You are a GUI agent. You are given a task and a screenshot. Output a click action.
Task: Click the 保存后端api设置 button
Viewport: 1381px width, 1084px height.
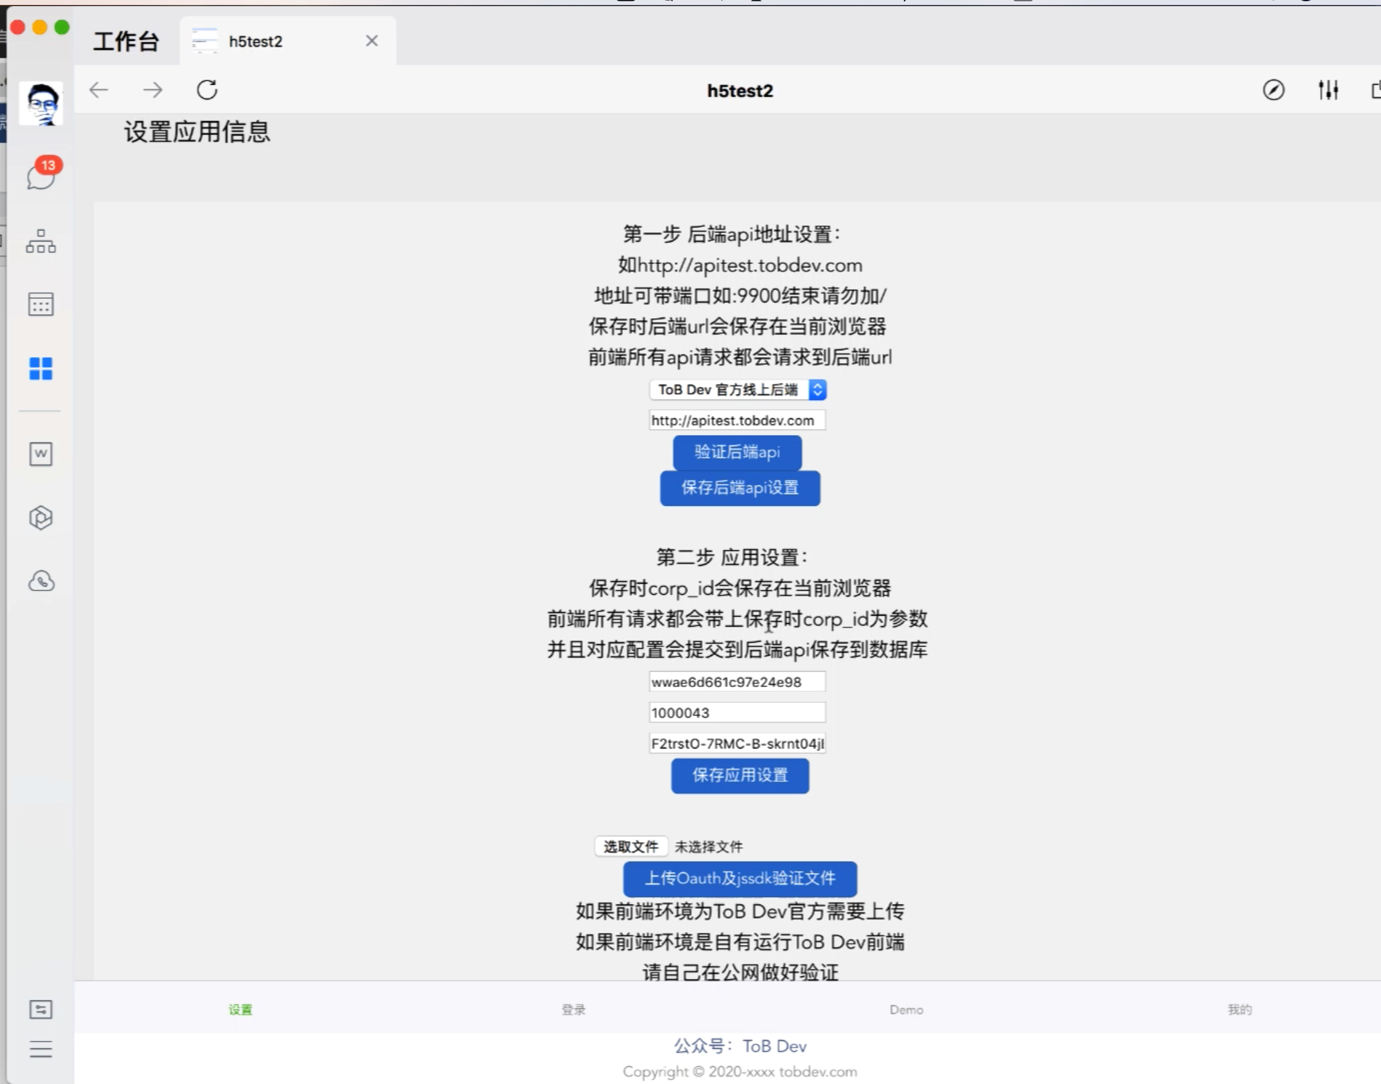(x=740, y=488)
